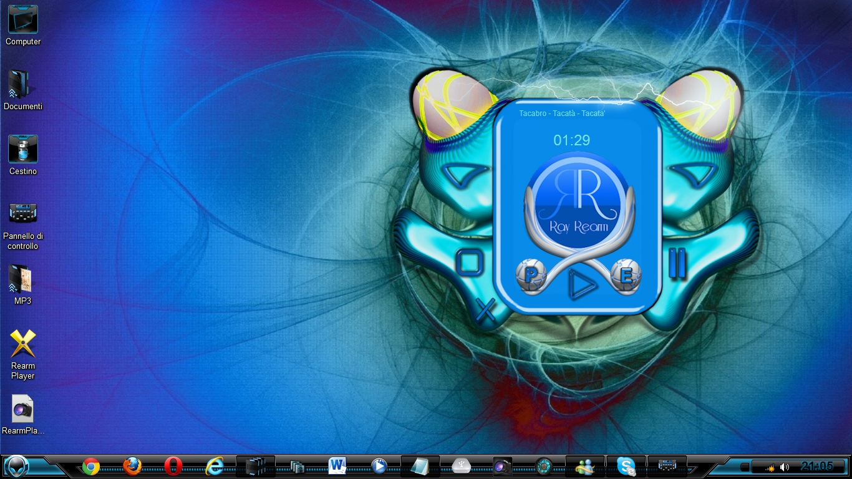Select the MP3 folder on the desktop
This screenshot has width=852, height=479.
point(23,285)
